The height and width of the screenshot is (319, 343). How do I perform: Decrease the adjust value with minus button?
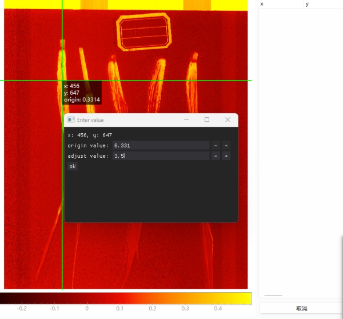[x=216, y=156]
